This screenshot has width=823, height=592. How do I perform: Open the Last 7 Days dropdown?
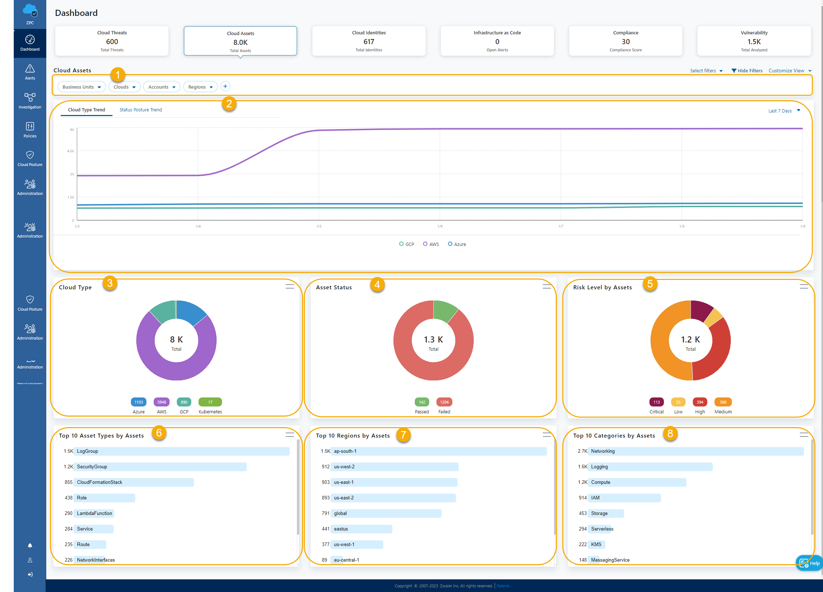pos(784,111)
